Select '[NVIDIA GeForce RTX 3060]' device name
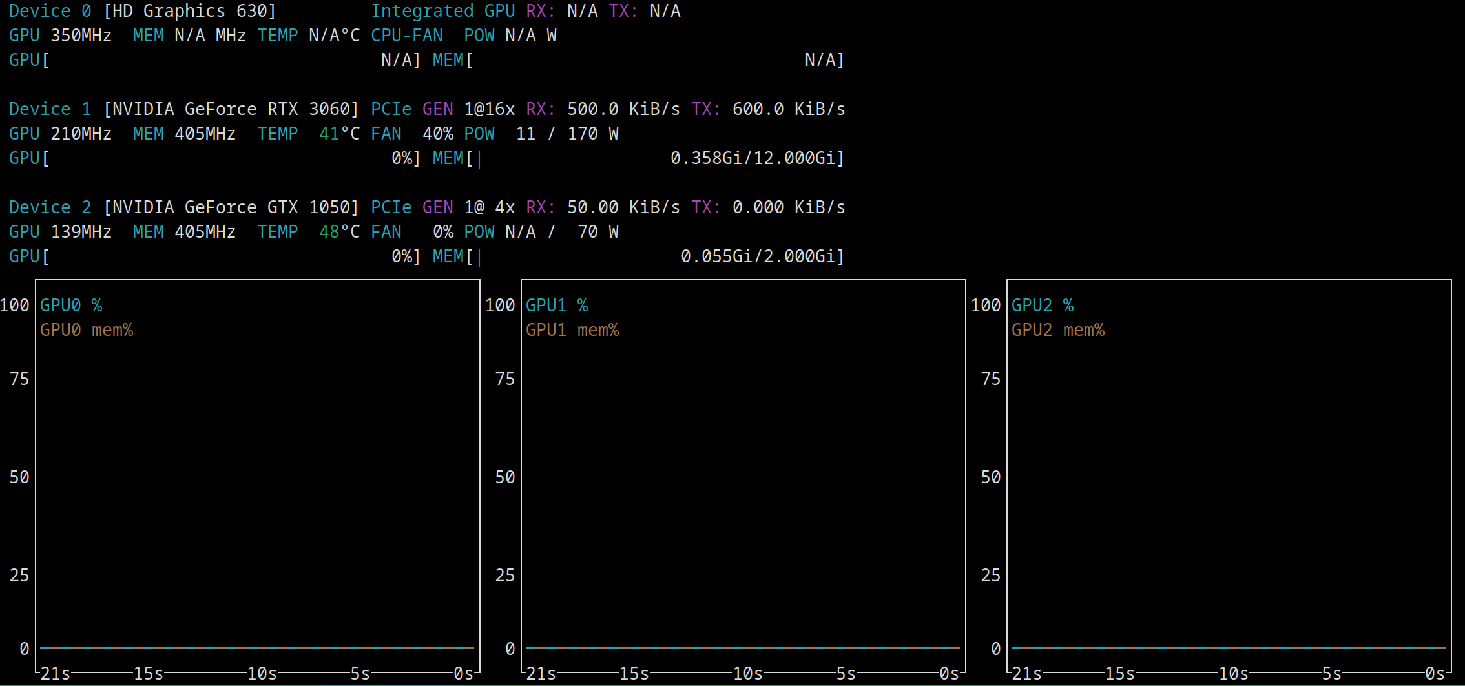The width and height of the screenshot is (1465, 686). (x=231, y=109)
